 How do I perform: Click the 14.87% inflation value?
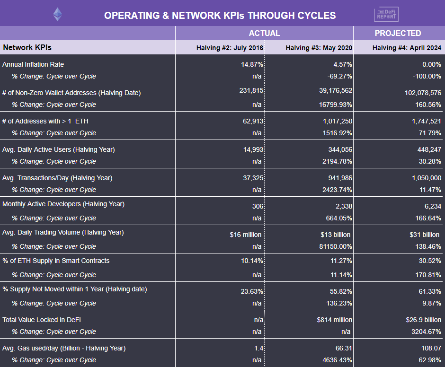252,64
